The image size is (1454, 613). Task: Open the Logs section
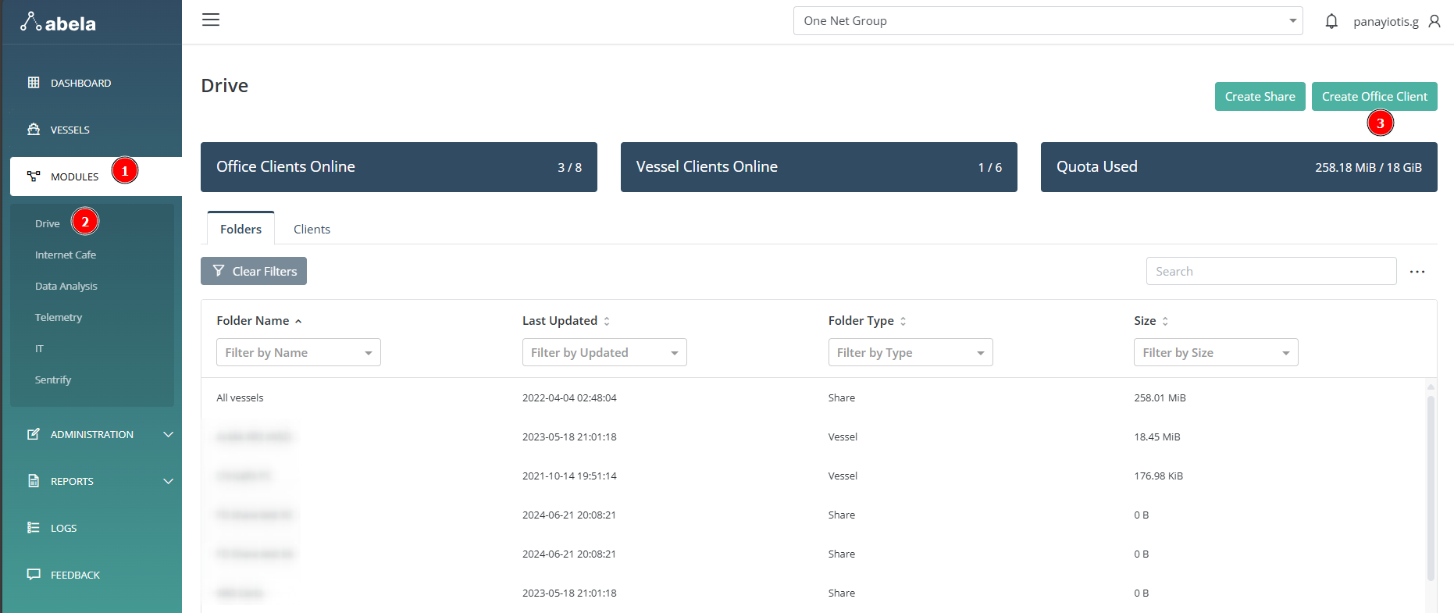tap(63, 528)
